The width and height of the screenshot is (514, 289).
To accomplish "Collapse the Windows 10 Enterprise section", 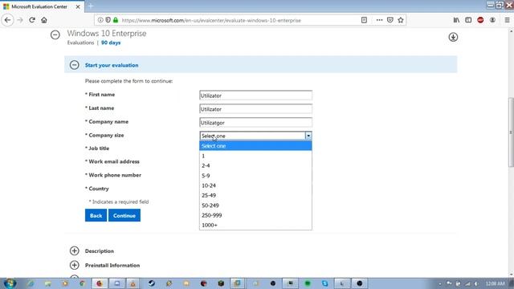I will [x=55, y=35].
